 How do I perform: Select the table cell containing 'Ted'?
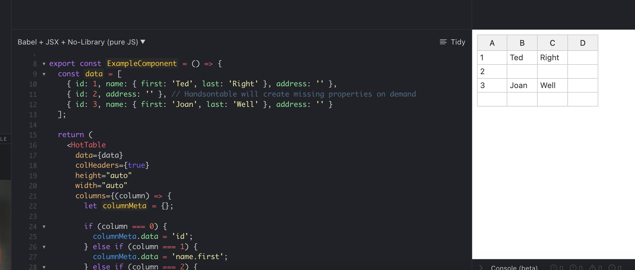point(522,58)
